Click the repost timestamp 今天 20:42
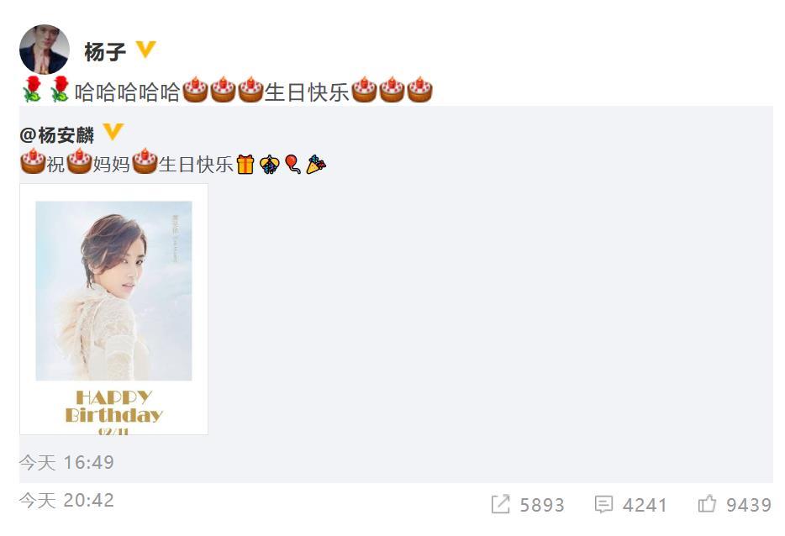Image resolution: width=785 pixels, height=536 pixels. click(66, 500)
